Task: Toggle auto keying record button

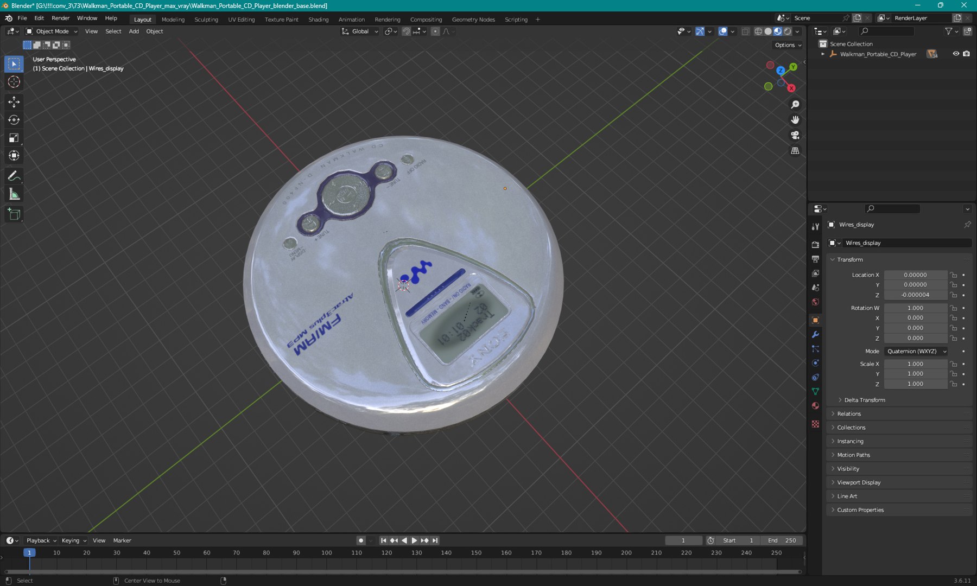Action: click(361, 540)
